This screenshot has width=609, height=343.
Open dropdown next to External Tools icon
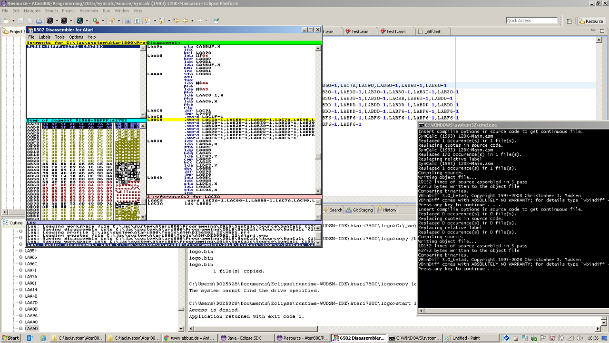coord(103,21)
